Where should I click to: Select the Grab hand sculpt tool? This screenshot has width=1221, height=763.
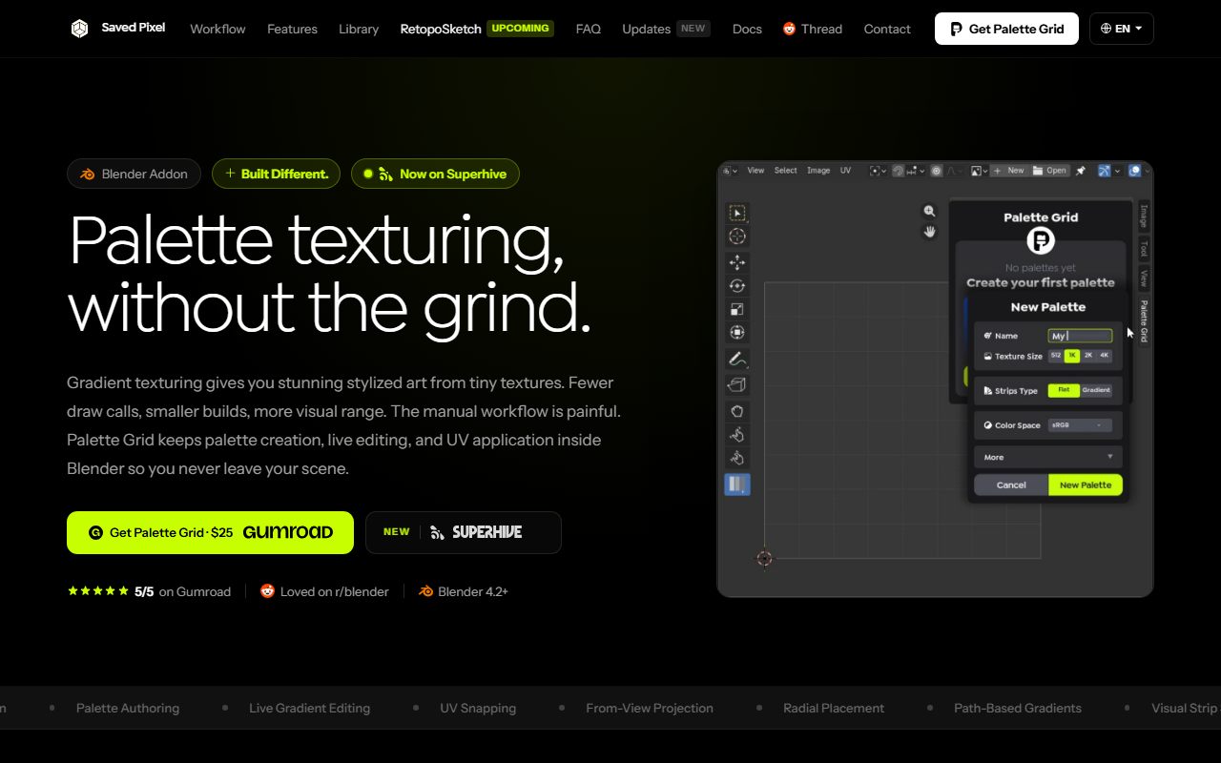tap(737, 411)
